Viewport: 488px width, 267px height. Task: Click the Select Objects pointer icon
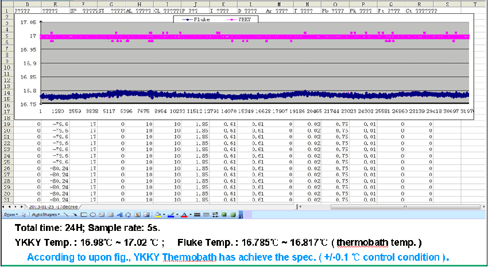pos(24,214)
